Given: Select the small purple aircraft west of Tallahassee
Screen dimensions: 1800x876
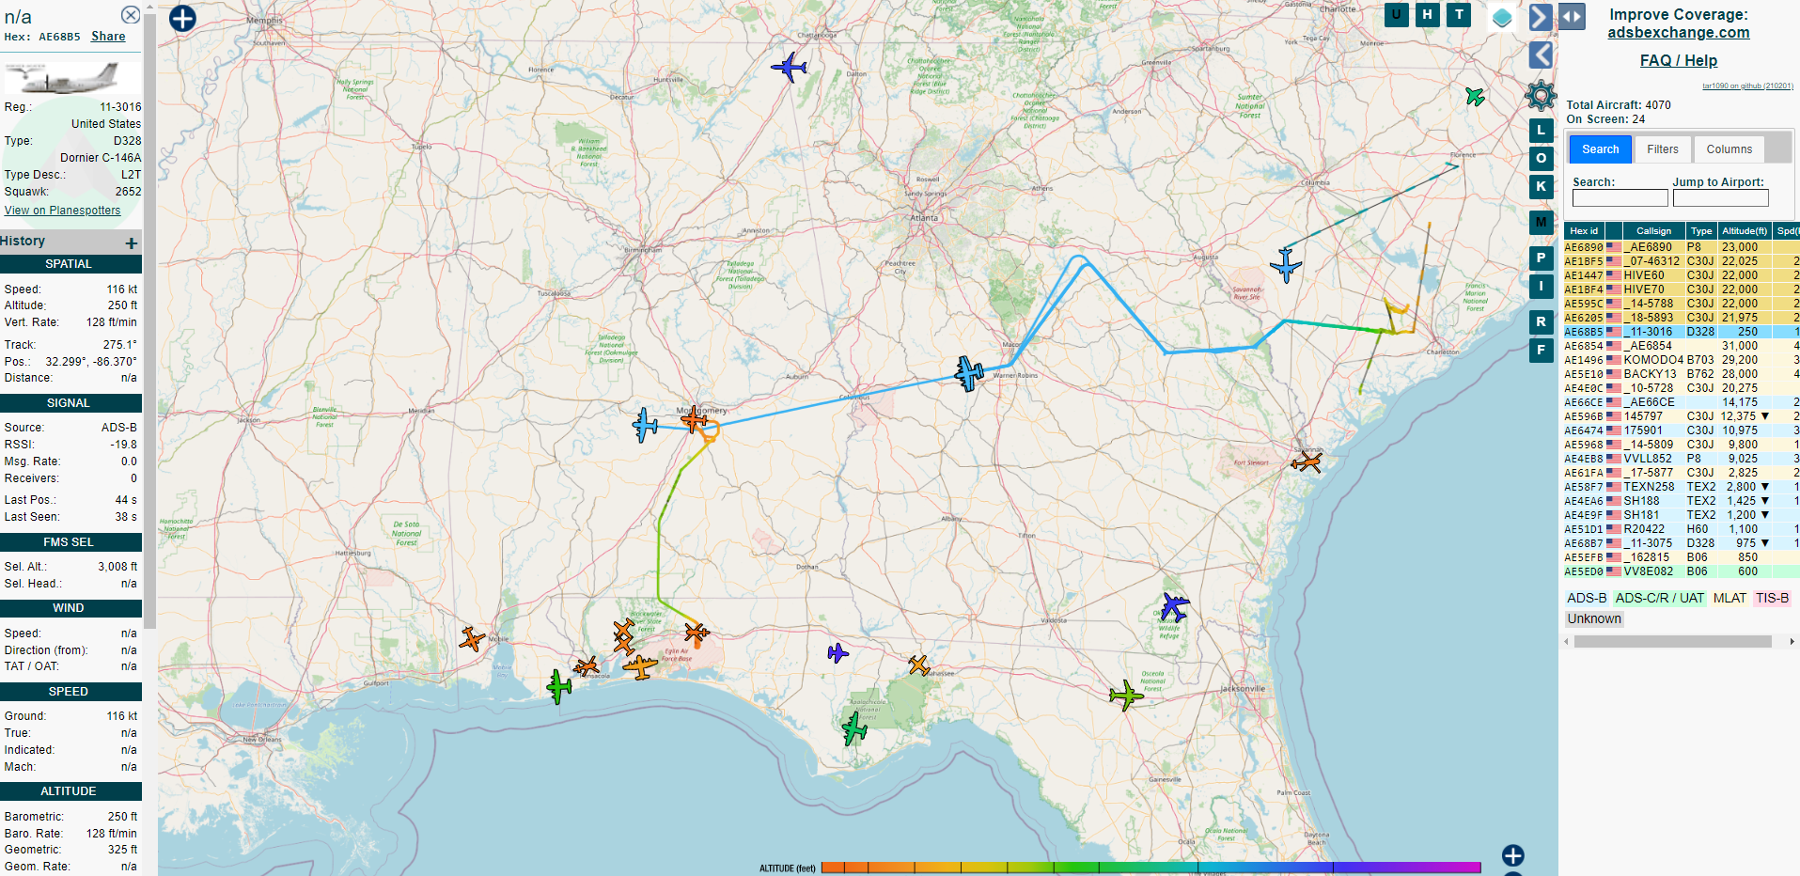Looking at the screenshot, I should [x=837, y=652].
